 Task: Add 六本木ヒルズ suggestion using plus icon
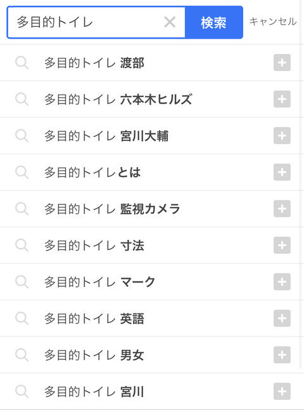[x=282, y=99]
